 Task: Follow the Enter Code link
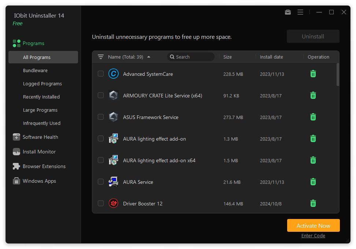pos(313,236)
